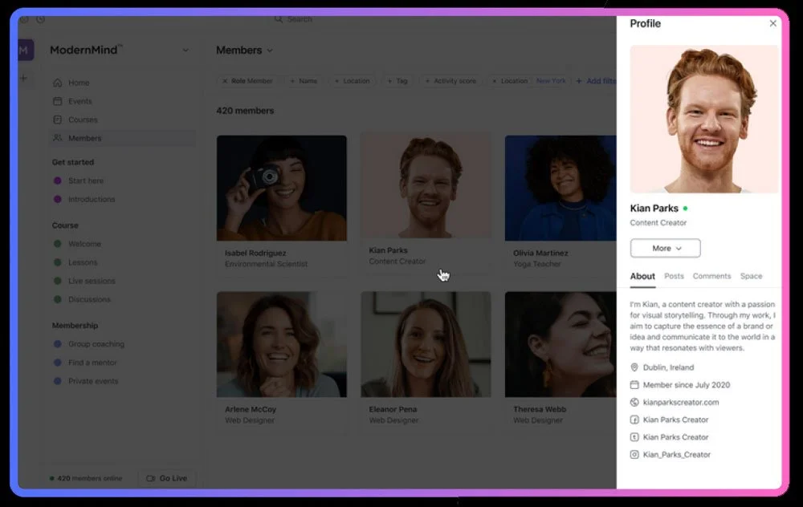Open the Home icon in the sidebar

(x=57, y=83)
